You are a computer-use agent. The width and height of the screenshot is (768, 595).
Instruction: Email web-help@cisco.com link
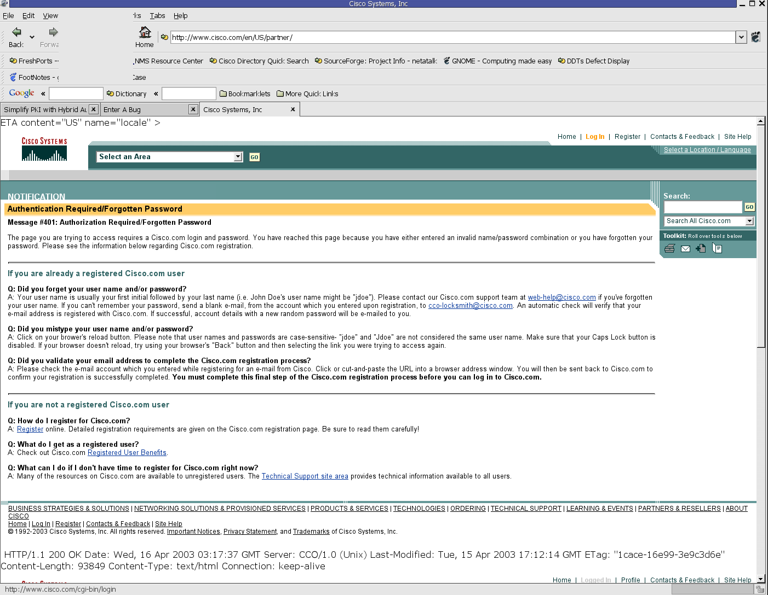(561, 297)
